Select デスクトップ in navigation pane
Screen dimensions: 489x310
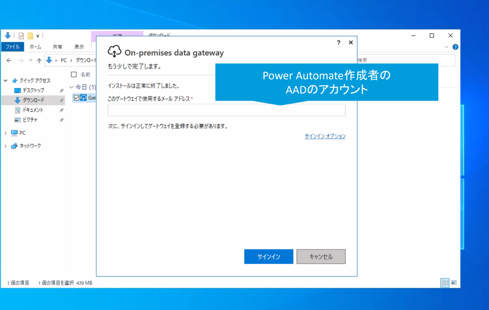(x=33, y=90)
